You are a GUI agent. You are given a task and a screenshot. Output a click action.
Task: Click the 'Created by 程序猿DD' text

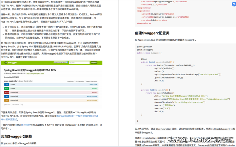pos(11,77)
